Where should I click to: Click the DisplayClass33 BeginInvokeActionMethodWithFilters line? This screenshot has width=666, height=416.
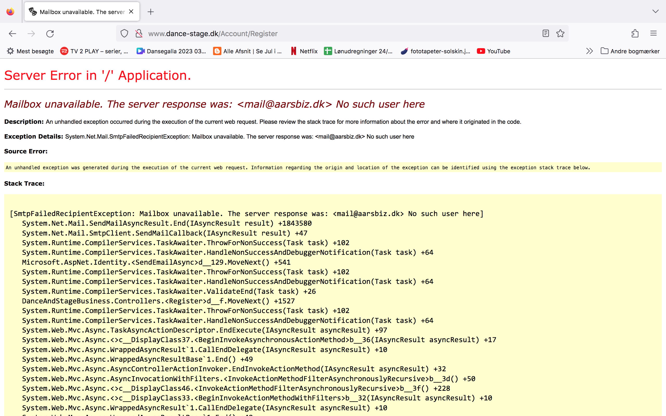click(x=257, y=398)
